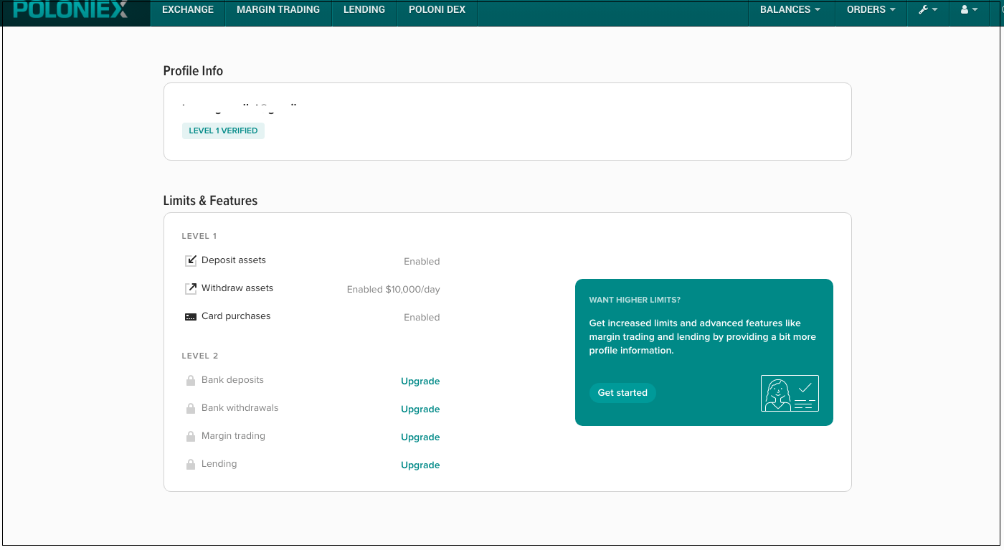Image resolution: width=1004 pixels, height=550 pixels.
Task: Click the Withdraw assets label
Action: pyautogui.click(x=237, y=288)
